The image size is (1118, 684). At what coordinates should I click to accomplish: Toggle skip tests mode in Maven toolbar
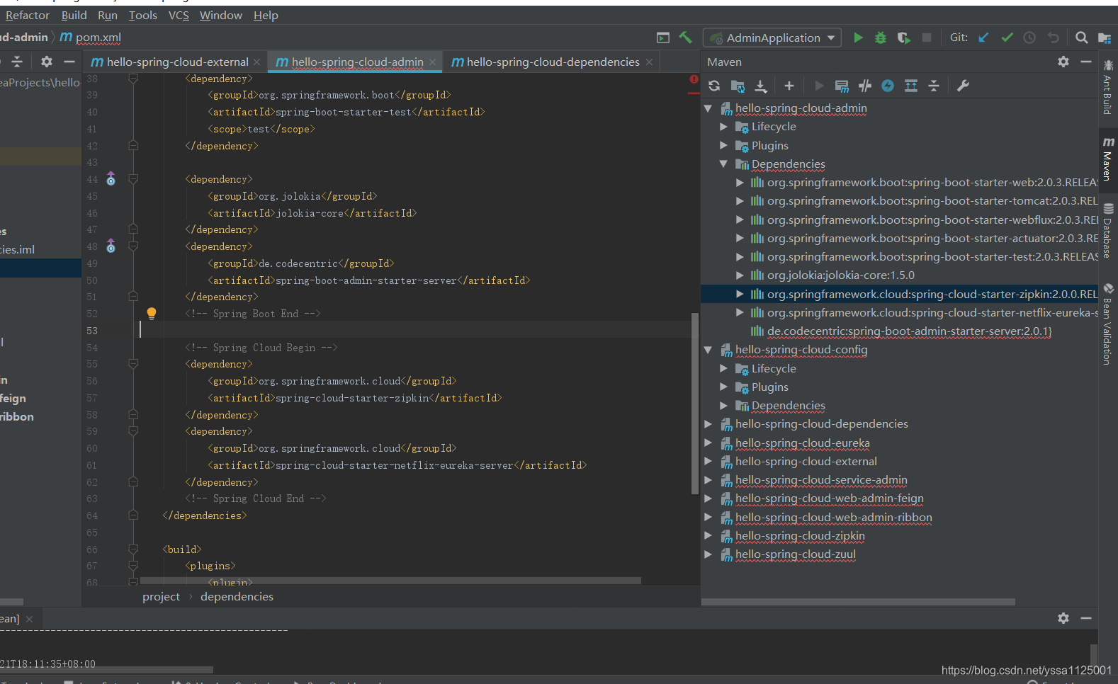pos(888,86)
